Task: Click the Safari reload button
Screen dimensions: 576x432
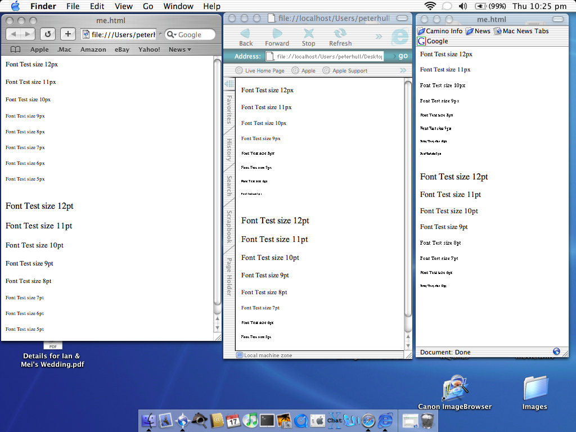Action: coord(48,34)
